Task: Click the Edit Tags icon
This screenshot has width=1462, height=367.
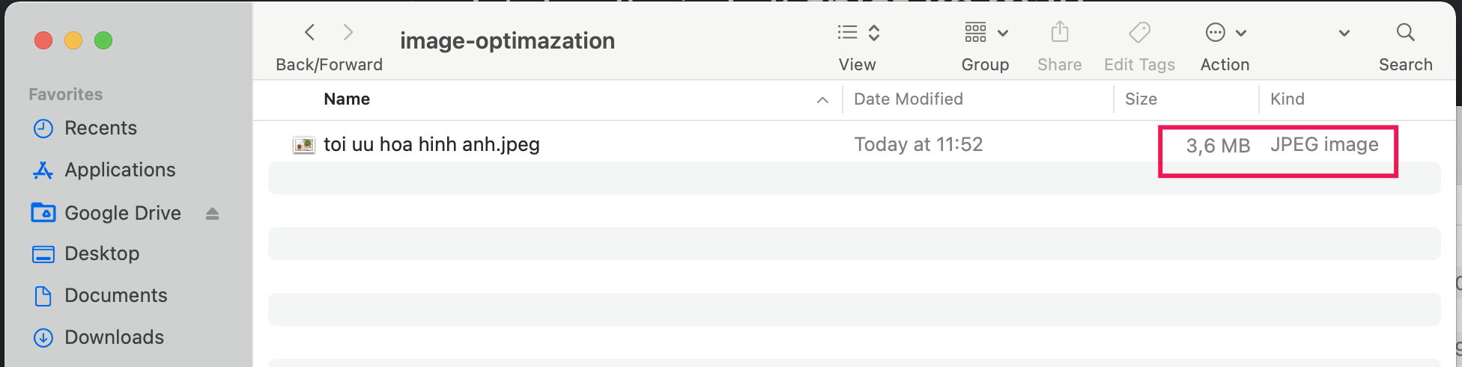Action: 1139,32
